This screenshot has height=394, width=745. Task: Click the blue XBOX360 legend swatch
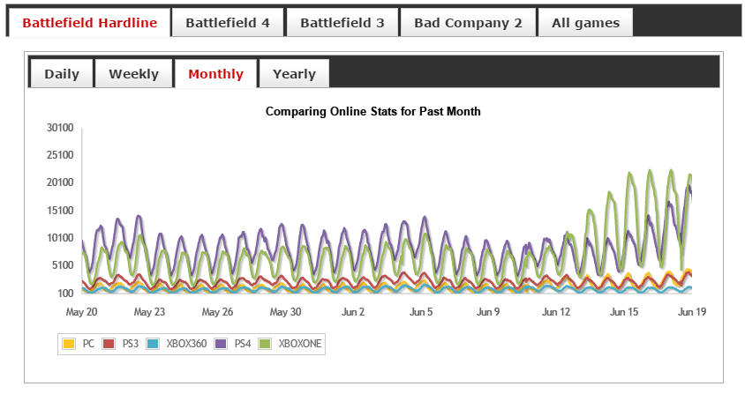pos(153,344)
